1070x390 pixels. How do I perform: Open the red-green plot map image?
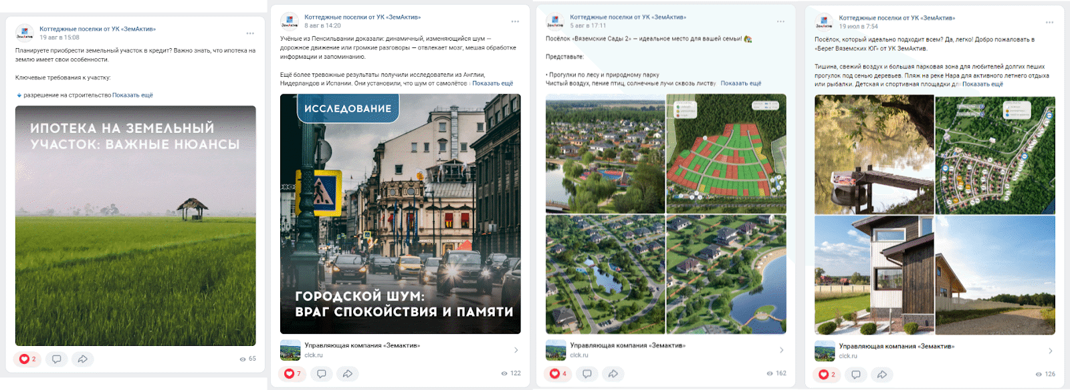[726, 154]
